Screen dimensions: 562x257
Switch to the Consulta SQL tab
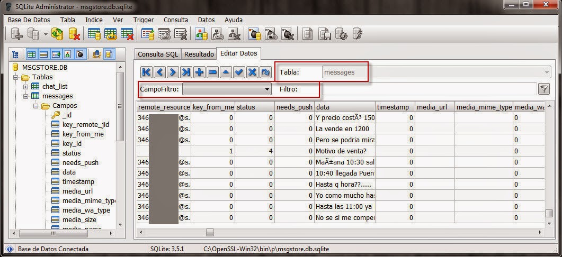coord(158,54)
